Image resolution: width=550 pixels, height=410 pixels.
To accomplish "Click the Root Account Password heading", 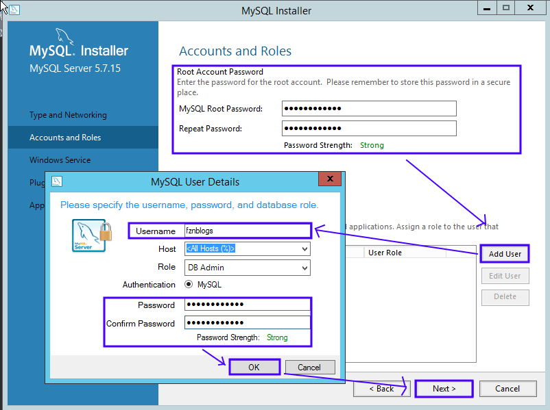I will pos(220,72).
